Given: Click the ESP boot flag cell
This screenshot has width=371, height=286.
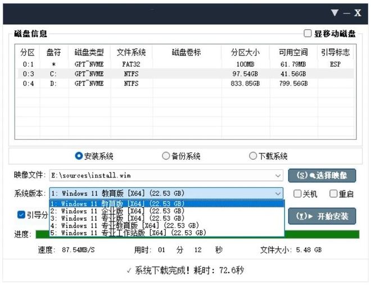Looking at the screenshot, I should 335,64.
